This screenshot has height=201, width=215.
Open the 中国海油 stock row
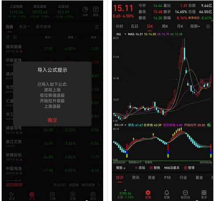[x=52, y=171]
